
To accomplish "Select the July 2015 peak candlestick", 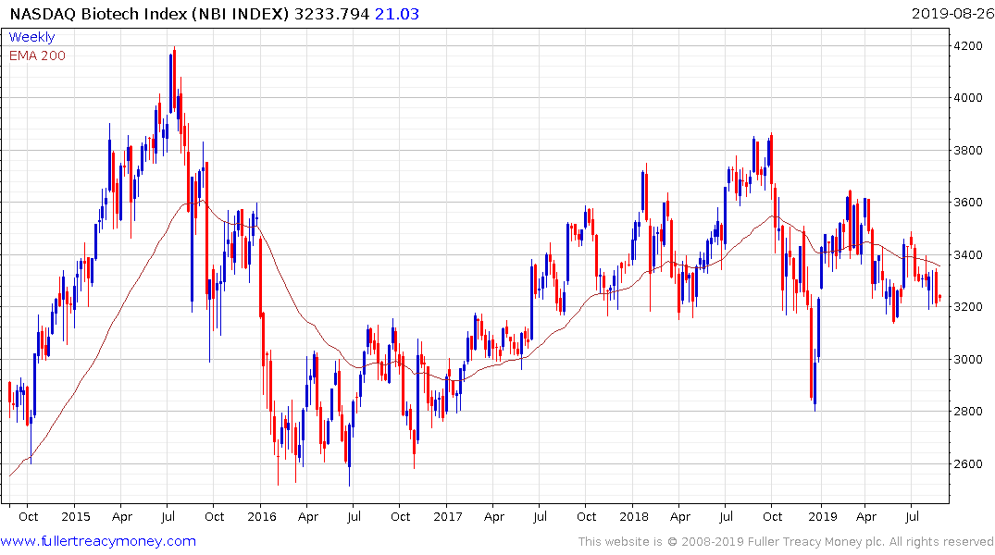I will click(x=175, y=80).
